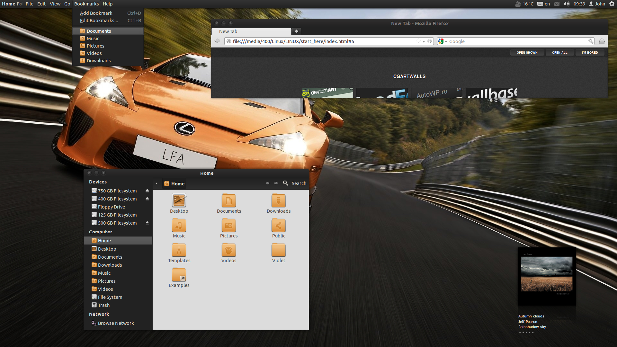Choose Edit Bookmarks menu entry
The height and width of the screenshot is (347, 617).
pos(99,21)
